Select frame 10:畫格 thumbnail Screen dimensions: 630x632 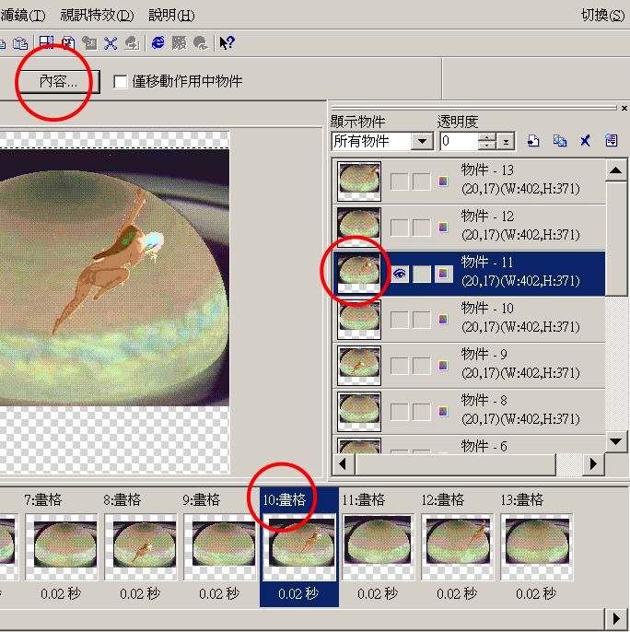[299, 546]
